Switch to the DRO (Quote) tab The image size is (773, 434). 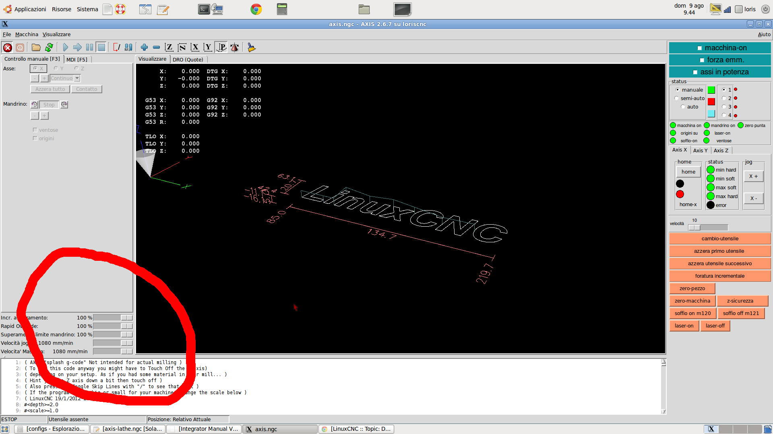click(x=188, y=59)
